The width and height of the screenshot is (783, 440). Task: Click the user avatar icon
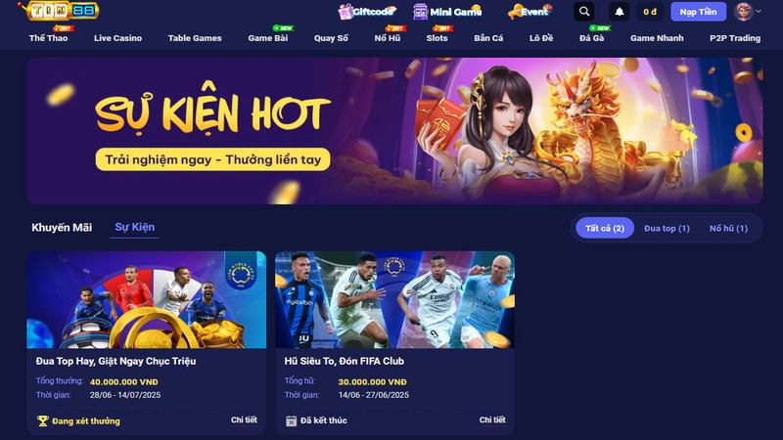[x=743, y=11]
